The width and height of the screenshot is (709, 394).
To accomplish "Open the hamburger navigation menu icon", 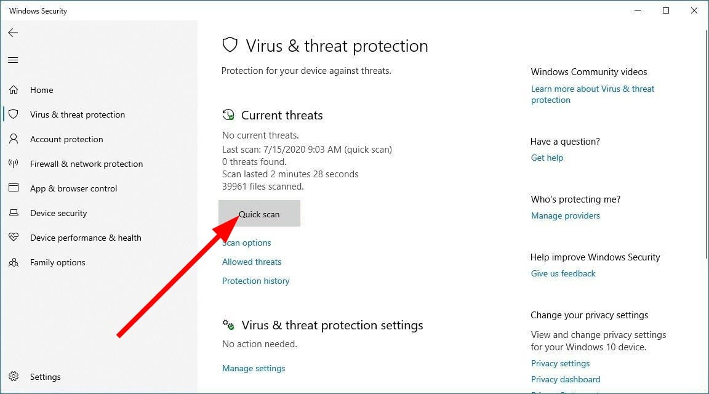I will 13,60.
